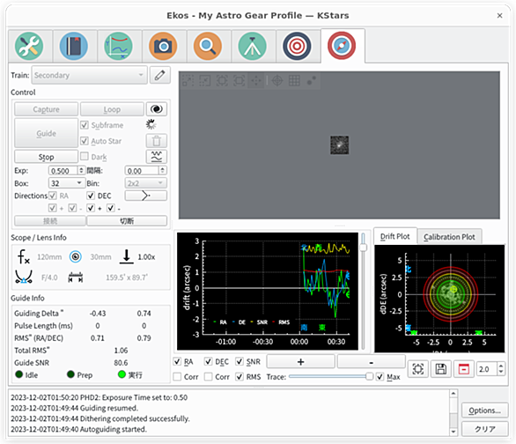Toggle the Dark frame checkbox
The height and width of the screenshot is (444, 516).
click(x=85, y=156)
